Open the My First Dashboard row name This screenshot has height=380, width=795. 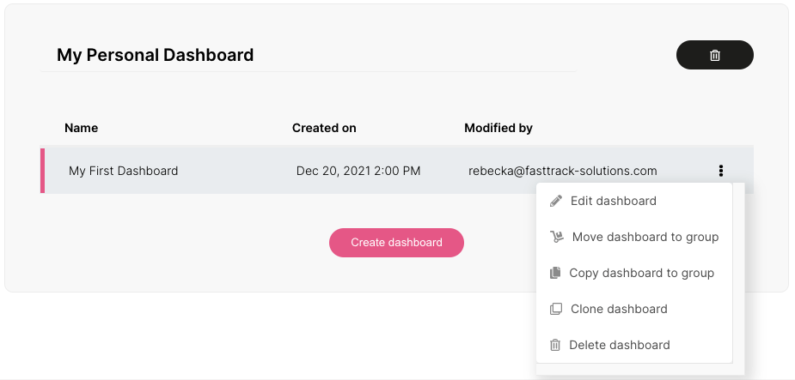pos(124,171)
